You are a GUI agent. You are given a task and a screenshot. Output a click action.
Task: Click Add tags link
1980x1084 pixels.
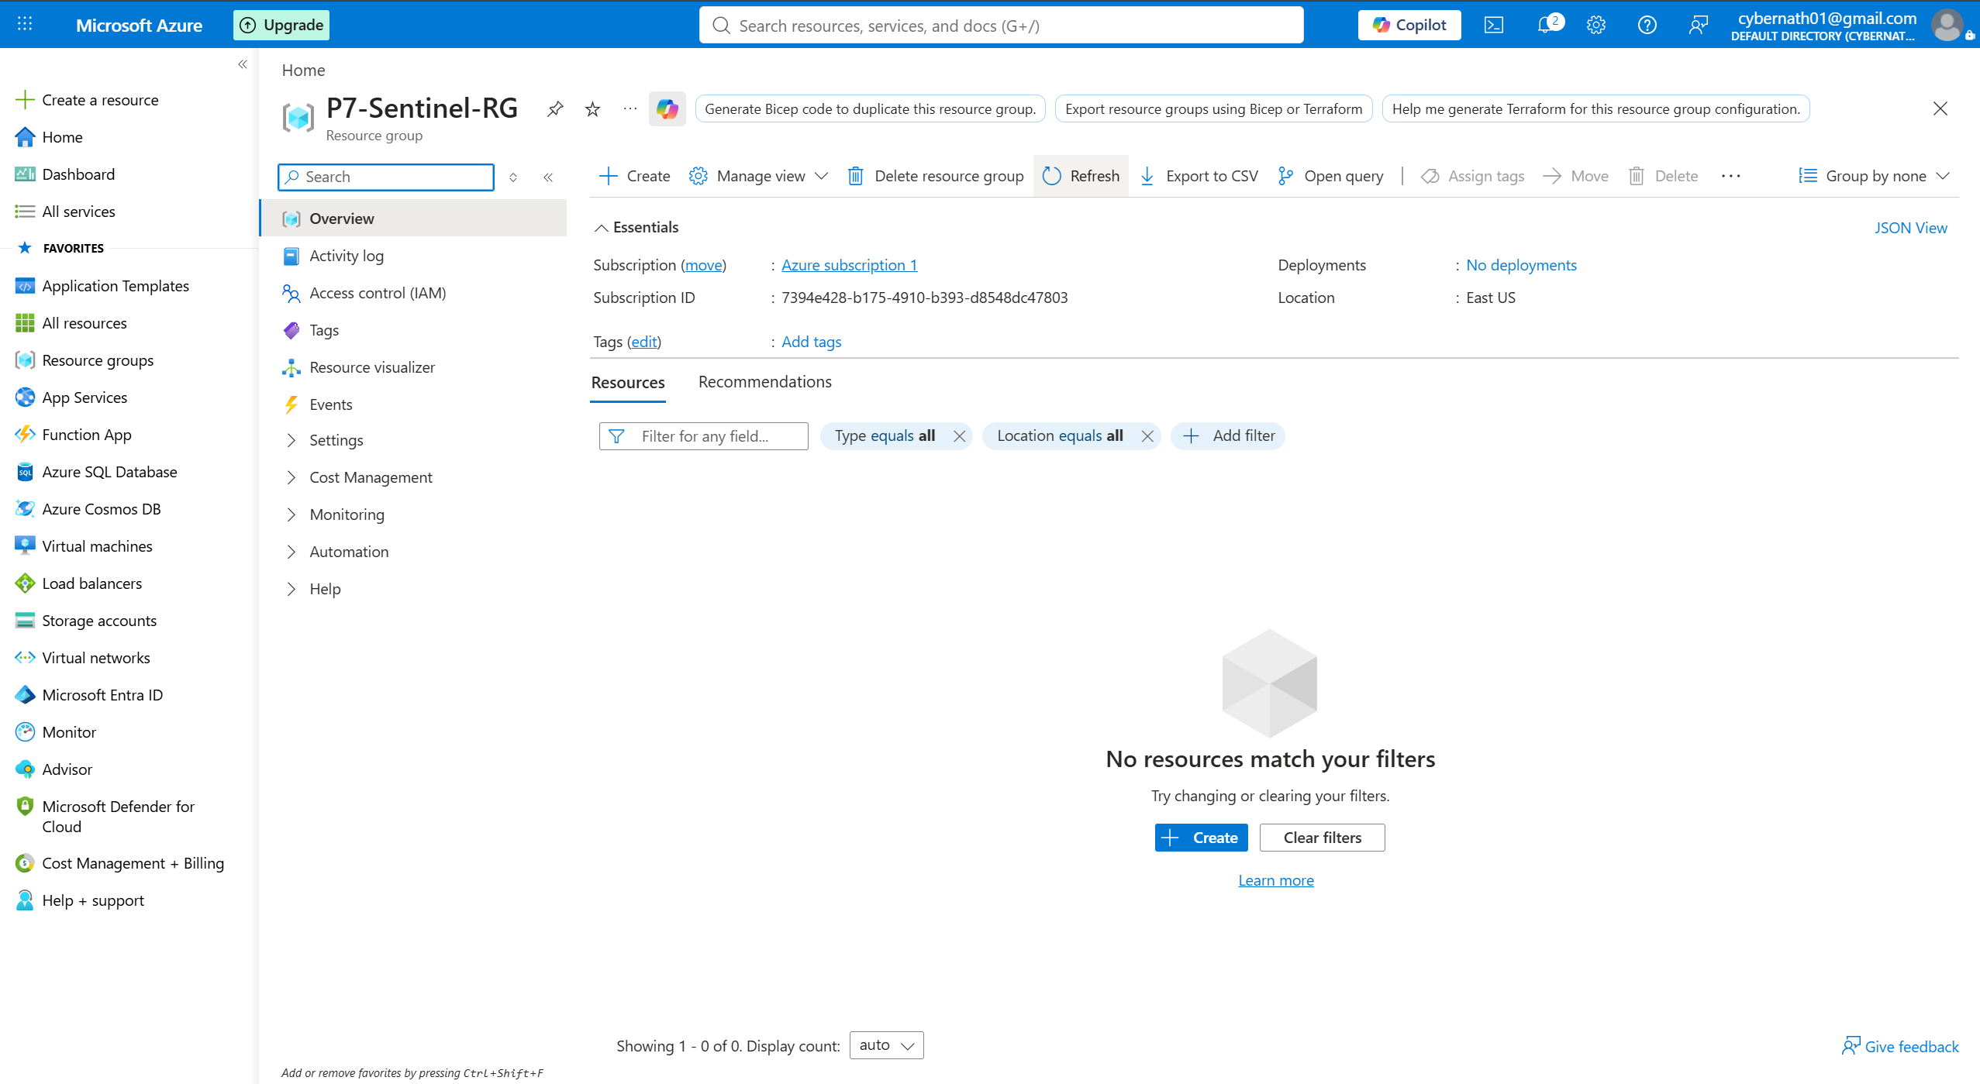click(811, 342)
